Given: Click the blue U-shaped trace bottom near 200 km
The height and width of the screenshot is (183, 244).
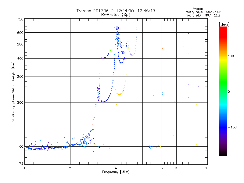Looking at the screenshot, I should click(x=103, y=102).
